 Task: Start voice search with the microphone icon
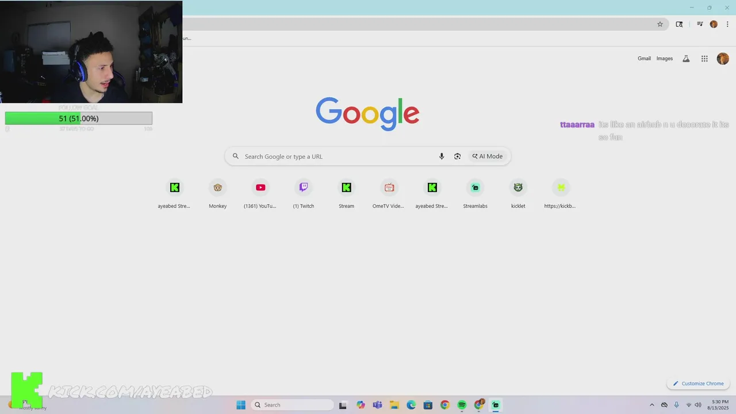click(x=442, y=156)
